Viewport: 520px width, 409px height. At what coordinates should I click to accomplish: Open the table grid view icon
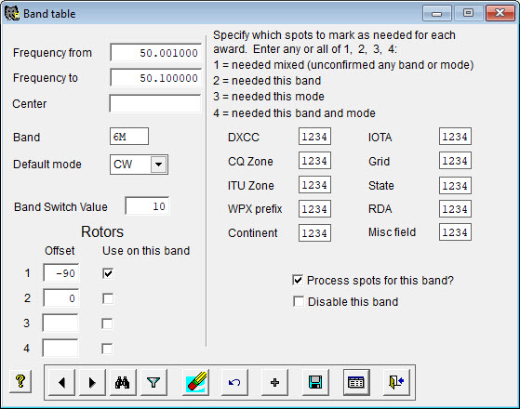tap(356, 382)
